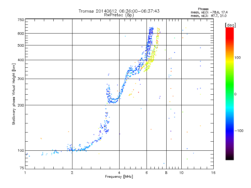Click the y-axis tick label '100'
Image resolution: width=251 pixels, height=188 pixels.
21,151
